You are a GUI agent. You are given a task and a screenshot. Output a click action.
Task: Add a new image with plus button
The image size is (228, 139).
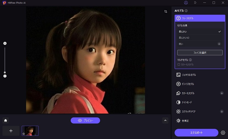[11, 131]
